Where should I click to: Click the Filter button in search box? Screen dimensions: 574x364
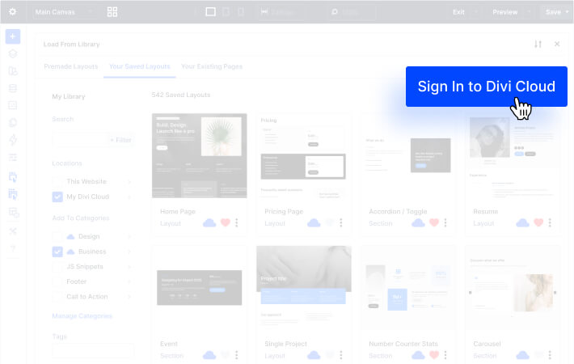120,140
